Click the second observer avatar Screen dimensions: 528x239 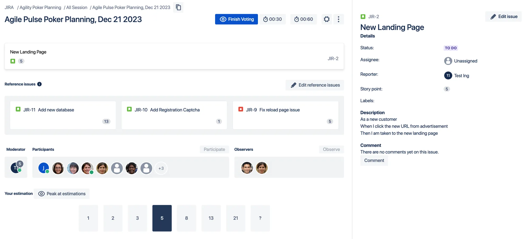[x=262, y=168]
